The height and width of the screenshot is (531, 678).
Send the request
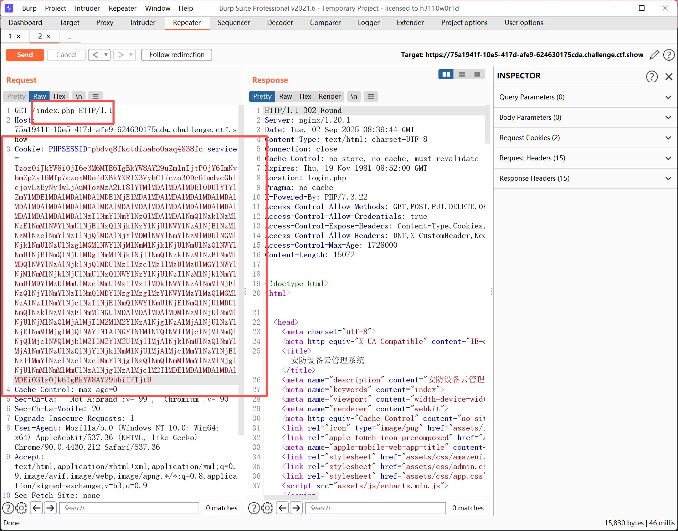tap(25, 55)
